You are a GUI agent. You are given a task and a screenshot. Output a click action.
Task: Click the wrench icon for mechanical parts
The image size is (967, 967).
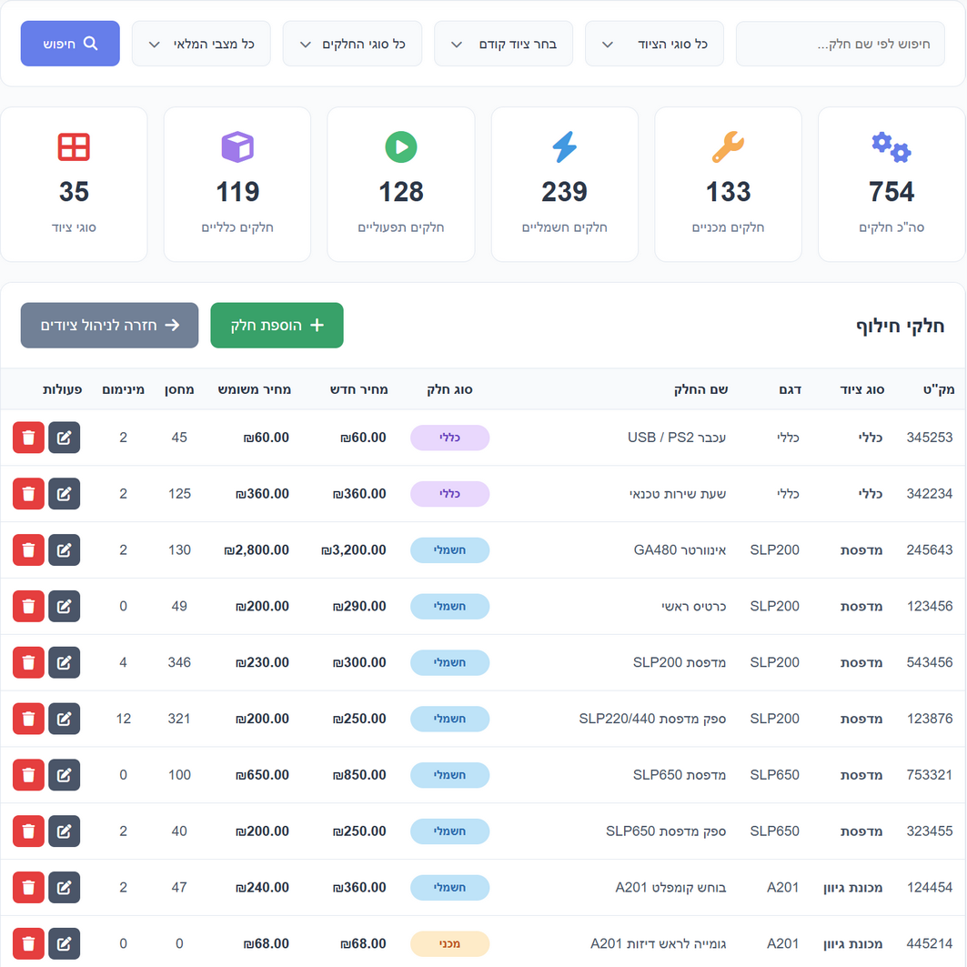[728, 147]
